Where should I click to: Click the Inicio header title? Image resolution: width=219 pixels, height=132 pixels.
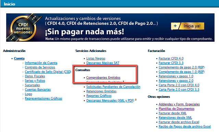(x=9, y=4)
